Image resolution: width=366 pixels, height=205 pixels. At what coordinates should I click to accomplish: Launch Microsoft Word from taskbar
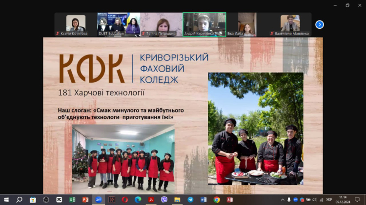click(x=203, y=200)
